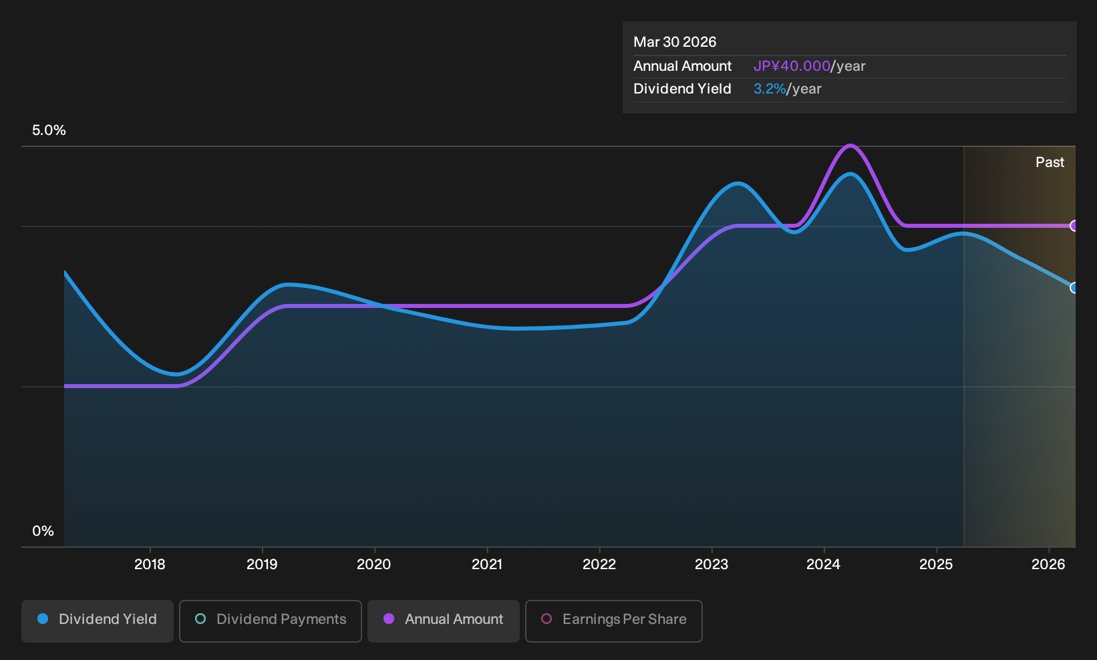The width and height of the screenshot is (1097, 660).
Task: Toggle the Dividend Yield series
Action: tap(98, 621)
